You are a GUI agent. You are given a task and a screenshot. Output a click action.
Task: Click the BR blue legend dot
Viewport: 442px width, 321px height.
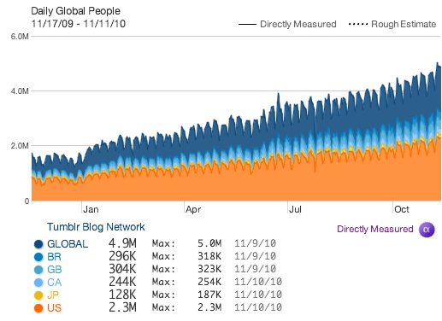click(x=38, y=257)
